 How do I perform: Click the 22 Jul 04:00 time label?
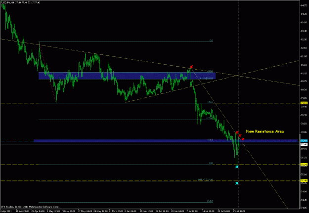[x=223, y=211]
